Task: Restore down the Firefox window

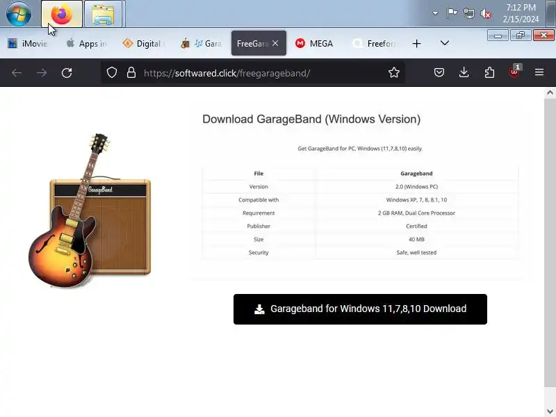Action: click(521, 35)
